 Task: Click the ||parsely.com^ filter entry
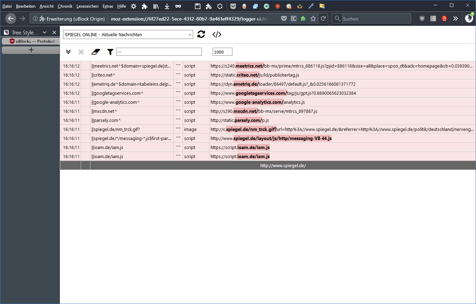pos(132,120)
